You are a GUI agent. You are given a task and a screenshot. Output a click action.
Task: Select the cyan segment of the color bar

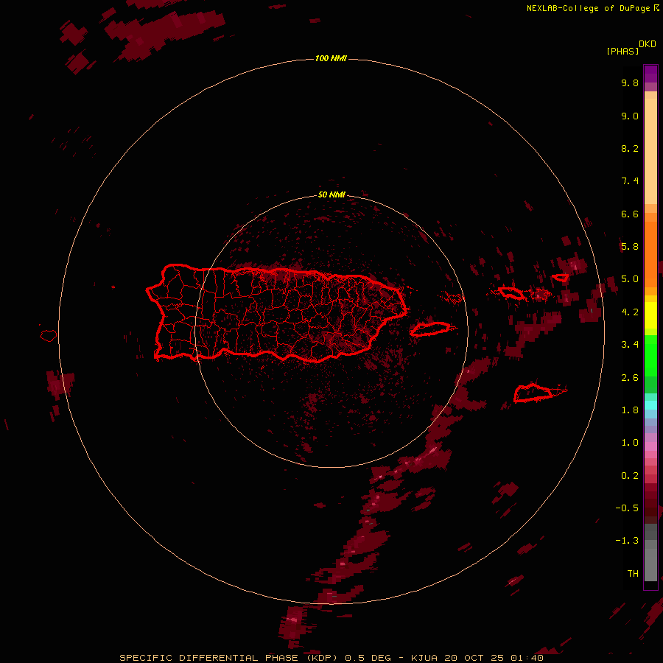(650, 405)
